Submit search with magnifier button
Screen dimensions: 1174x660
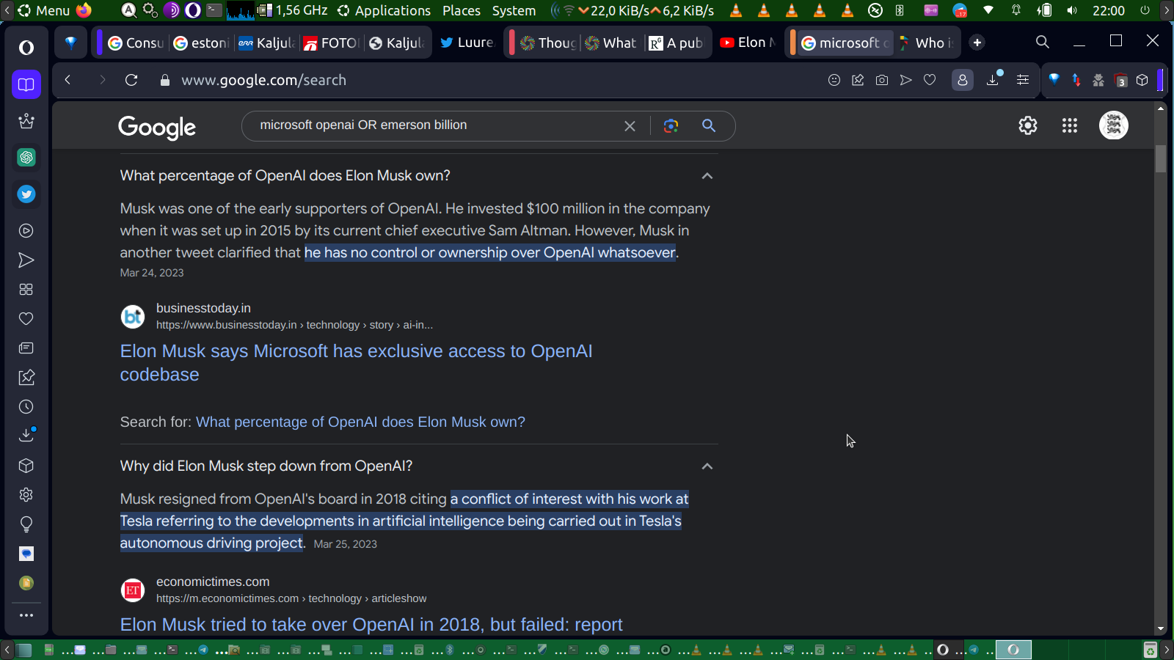(709, 125)
